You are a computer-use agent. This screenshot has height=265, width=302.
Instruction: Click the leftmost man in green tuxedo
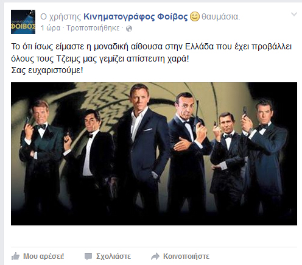click(40, 154)
